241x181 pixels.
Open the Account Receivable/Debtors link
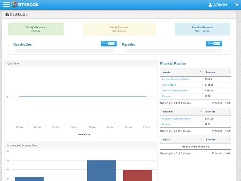coord(176,79)
